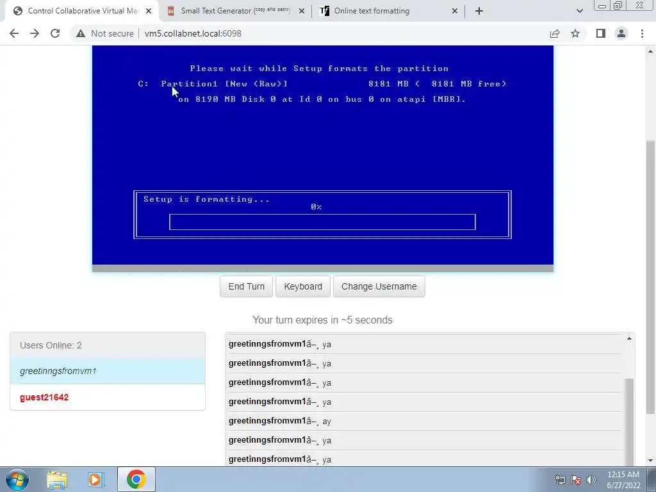Image resolution: width=656 pixels, height=492 pixels.
Task: Click the turn expires countdown text
Action: [x=323, y=320]
